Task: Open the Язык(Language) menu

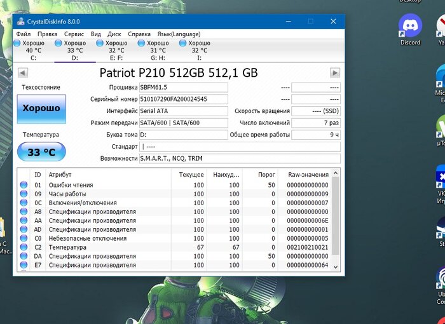Action: coord(179,34)
